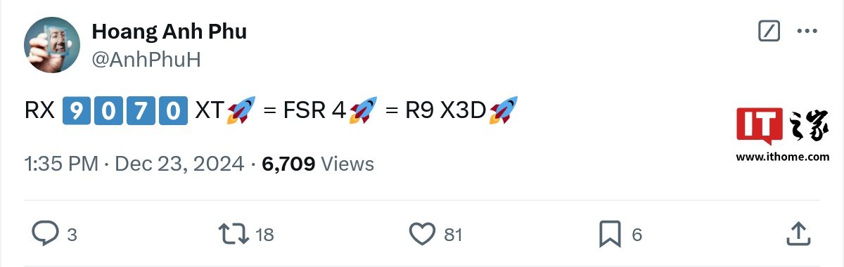Click the Grok slash-box icon
Image resolution: width=844 pixels, height=267 pixels.
[x=769, y=31]
